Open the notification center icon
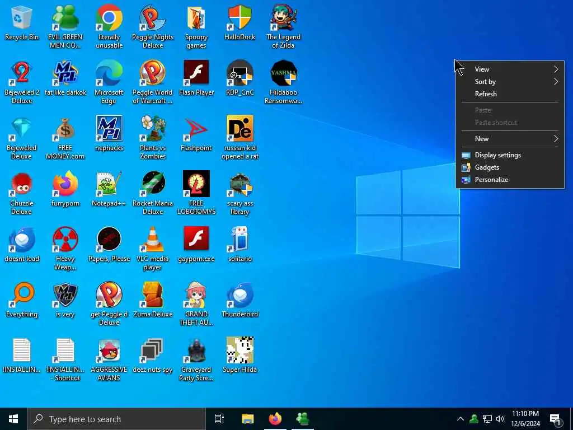Image resolution: width=573 pixels, height=430 pixels. [556, 419]
